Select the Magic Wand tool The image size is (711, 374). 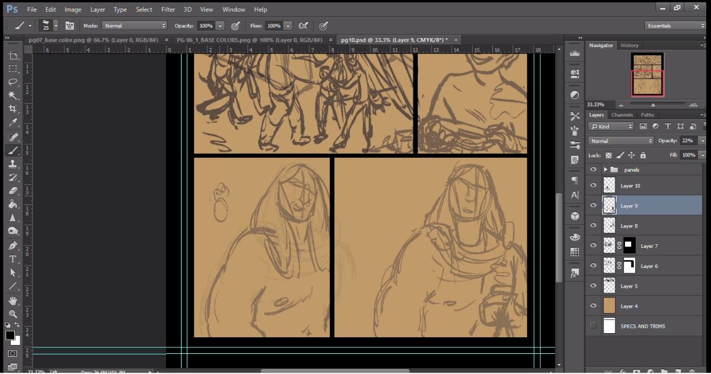coord(13,95)
